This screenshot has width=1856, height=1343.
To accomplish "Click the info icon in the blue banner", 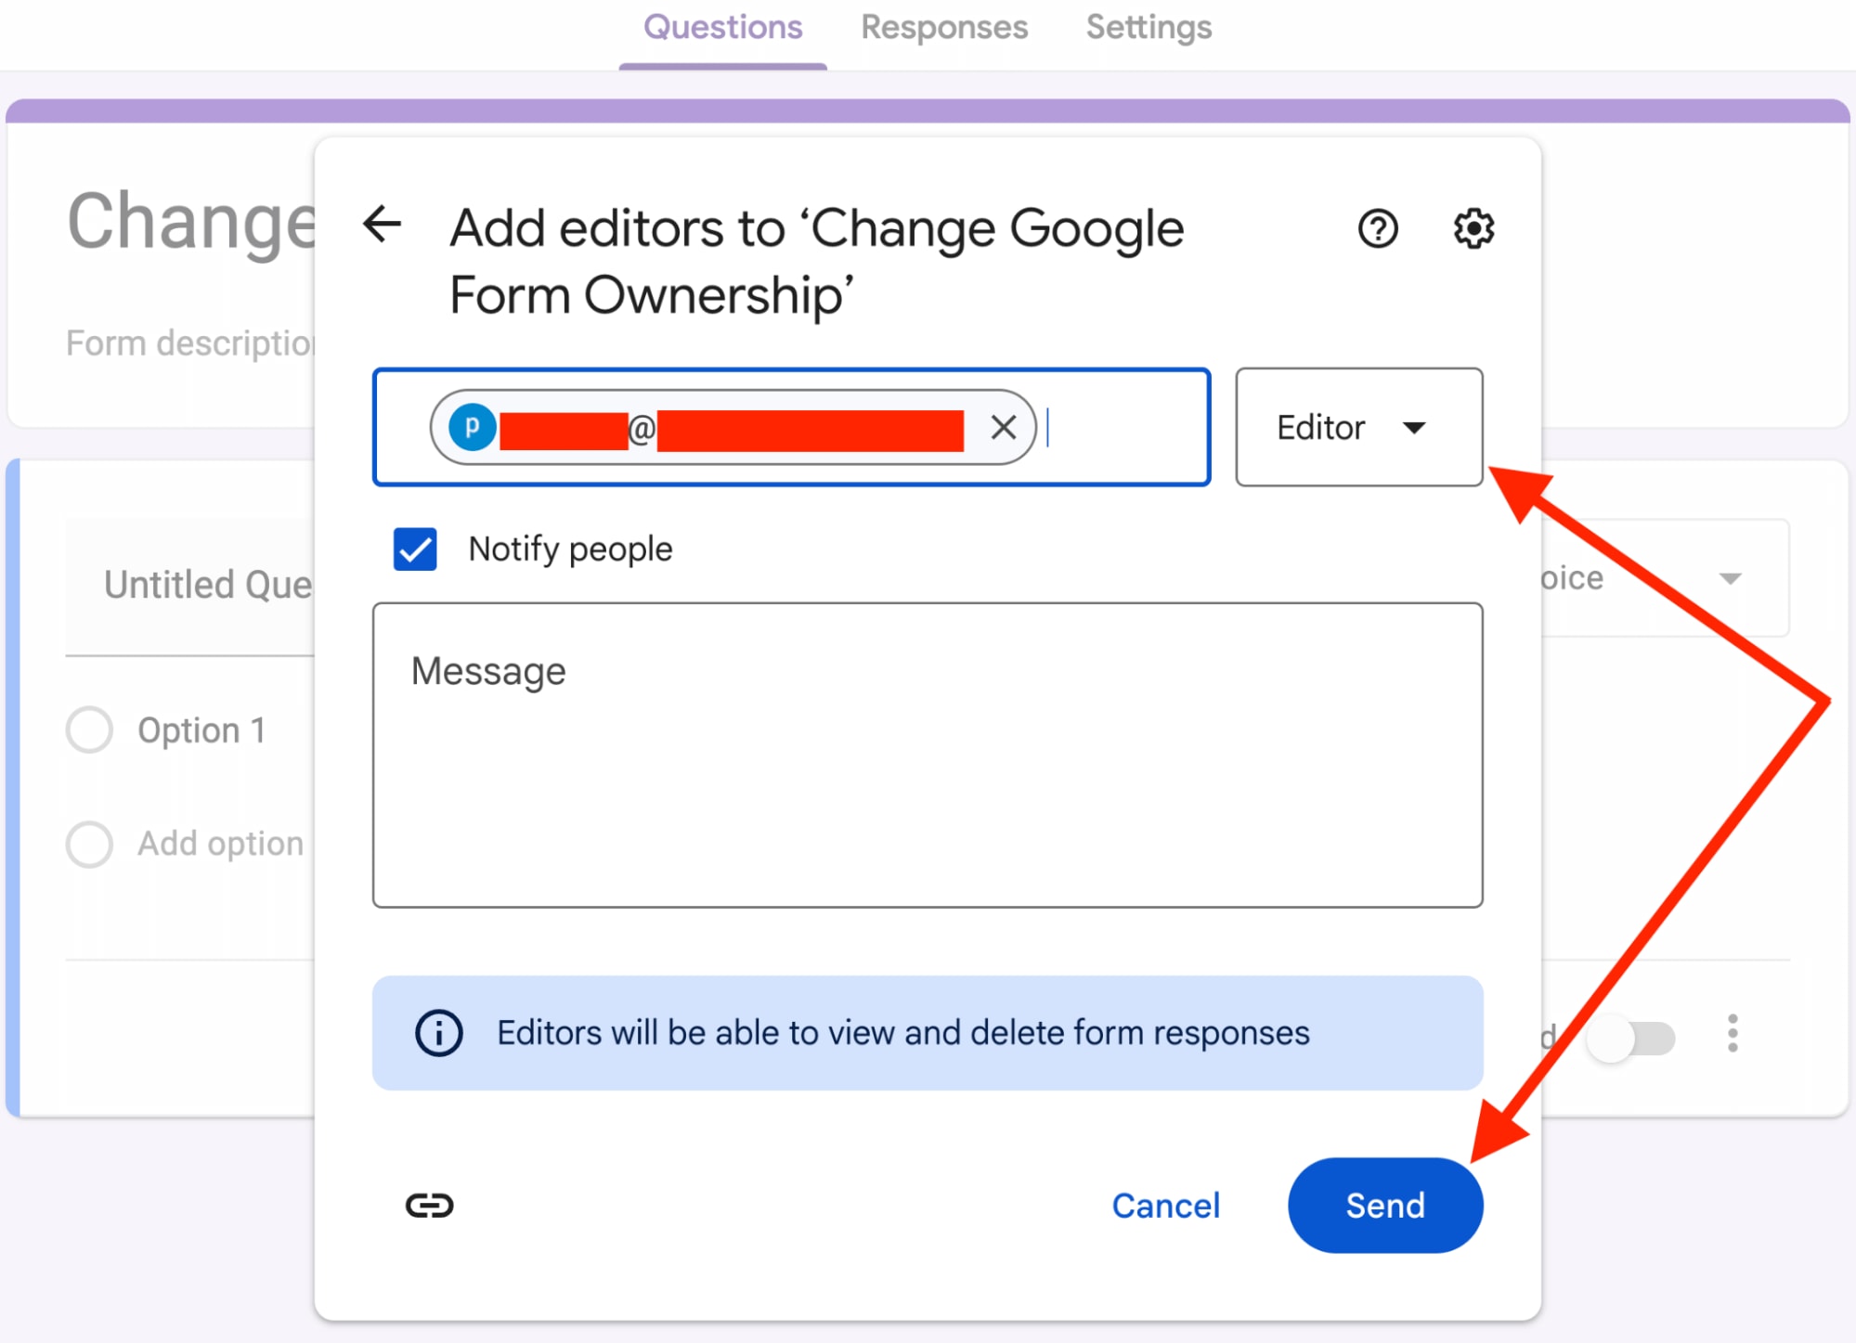I will (438, 1033).
